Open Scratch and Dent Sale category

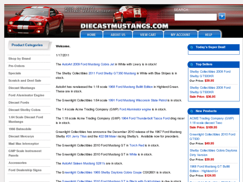(x=25, y=80)
